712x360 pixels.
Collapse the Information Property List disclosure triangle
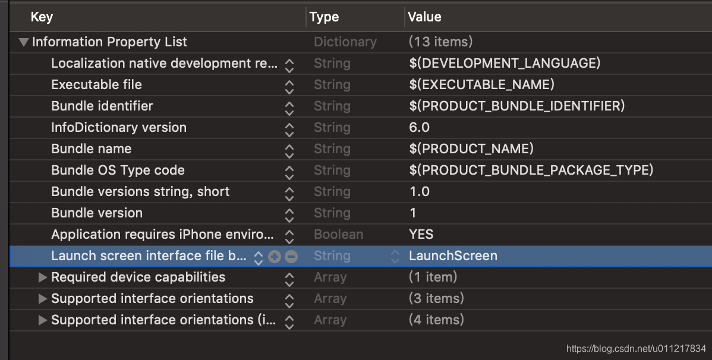coord(24,42)
